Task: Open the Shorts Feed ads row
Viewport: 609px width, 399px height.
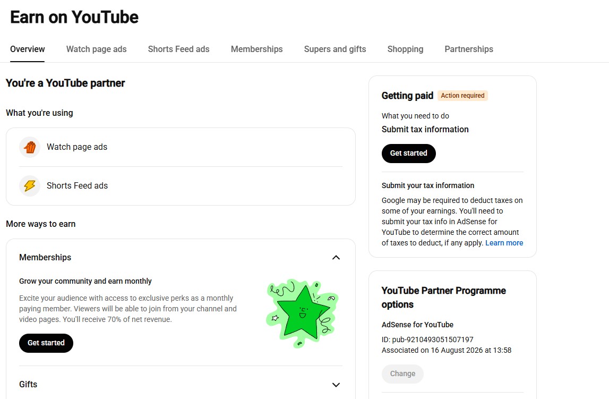Action: click(x=181, y=186)
